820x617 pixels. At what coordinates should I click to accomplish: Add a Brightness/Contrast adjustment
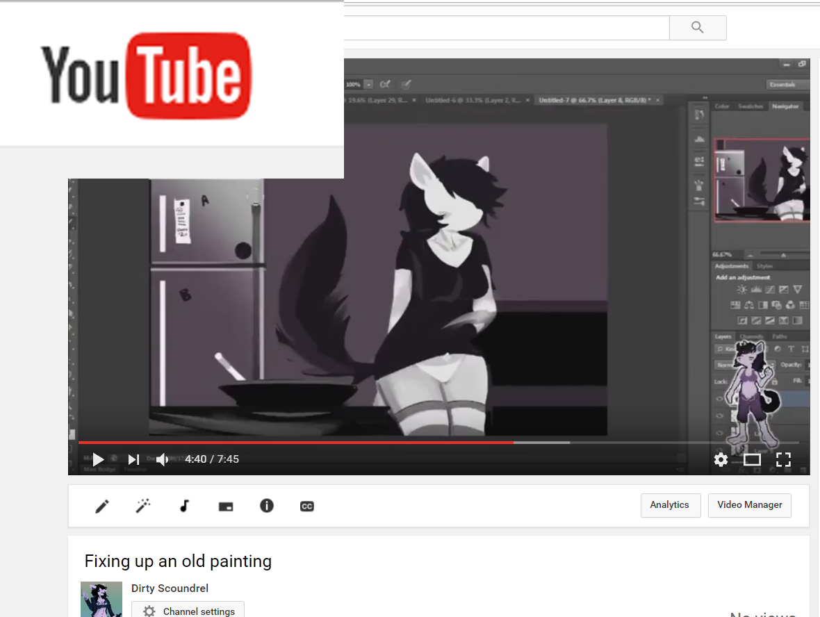742,290
